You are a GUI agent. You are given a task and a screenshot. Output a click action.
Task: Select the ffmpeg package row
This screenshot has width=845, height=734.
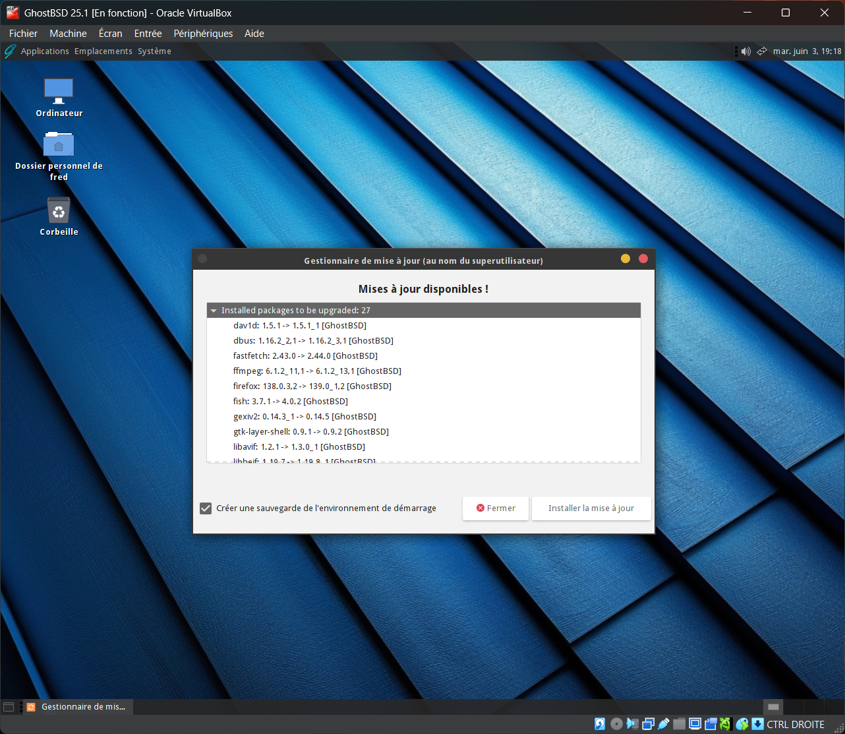tap(424, 371)
